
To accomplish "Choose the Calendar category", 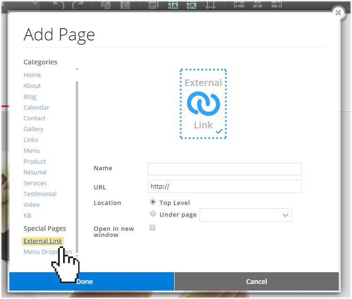I will (36, 108).
